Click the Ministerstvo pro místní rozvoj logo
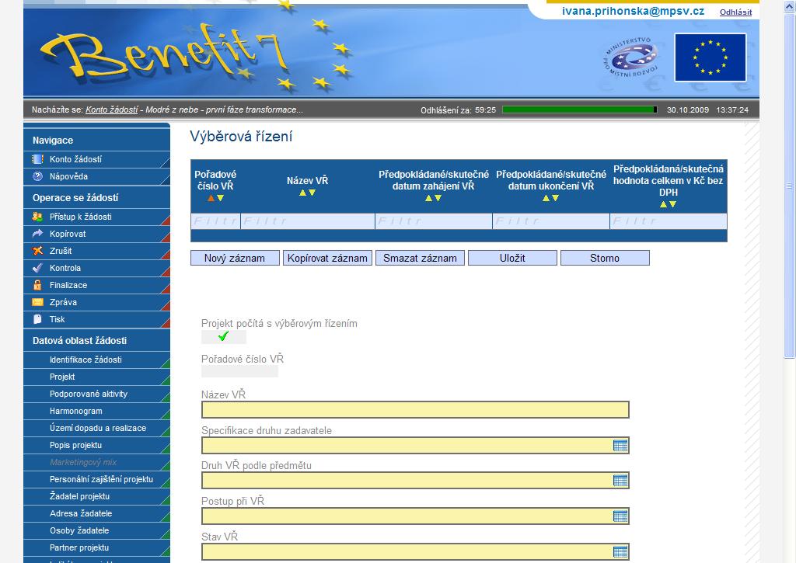Image resolution: width=796 pixels, height=563 pixels. (x=630, y=57)
